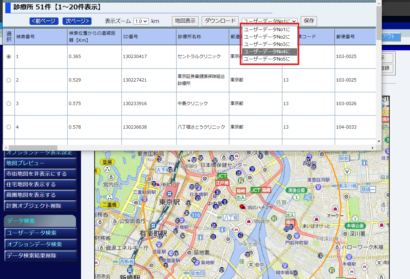This screenshot has width=410, height=279.
Task: Choose ユーザーデータNo5に option
Action: tap(270, 59)
